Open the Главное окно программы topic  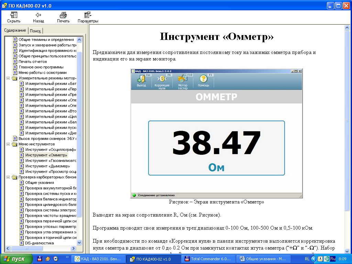point(41,67)
